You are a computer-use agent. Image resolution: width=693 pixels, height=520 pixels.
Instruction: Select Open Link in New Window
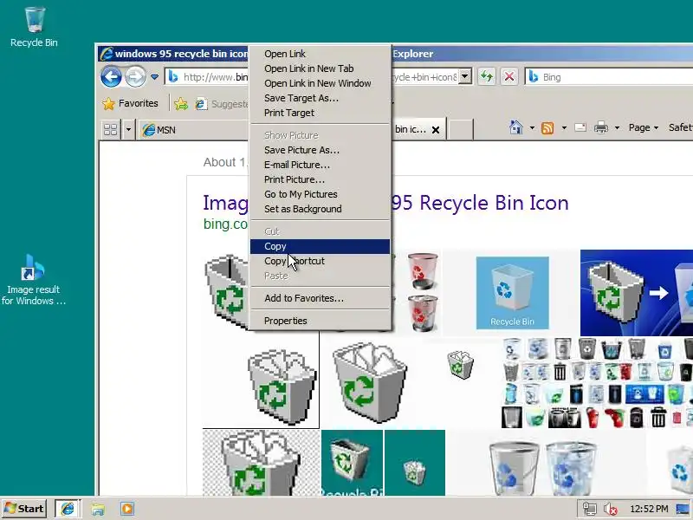(x=320, y=83)
